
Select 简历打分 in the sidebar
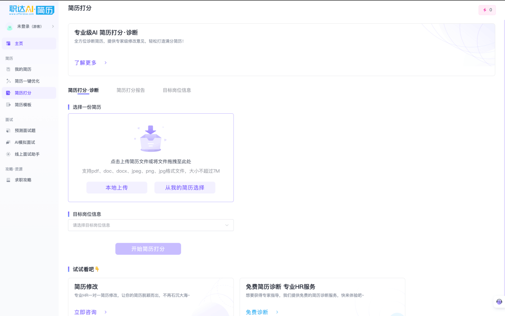(x=29, y=93)
